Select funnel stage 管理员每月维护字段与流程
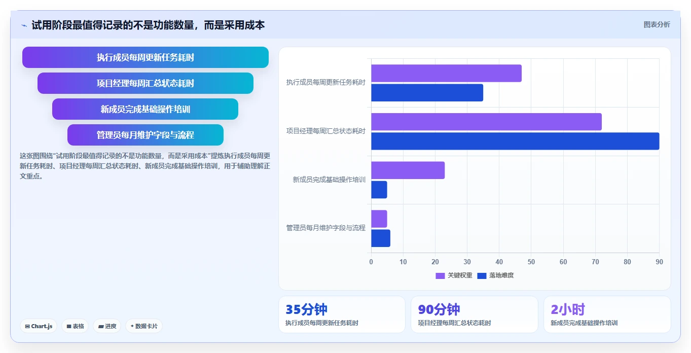Viewport: 691px width, 353px height. point(146,135)
